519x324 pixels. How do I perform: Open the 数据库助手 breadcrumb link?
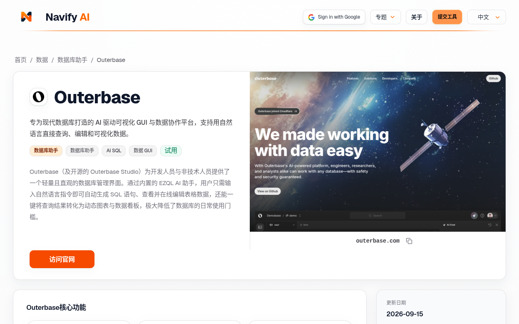(x=73, y=60)
